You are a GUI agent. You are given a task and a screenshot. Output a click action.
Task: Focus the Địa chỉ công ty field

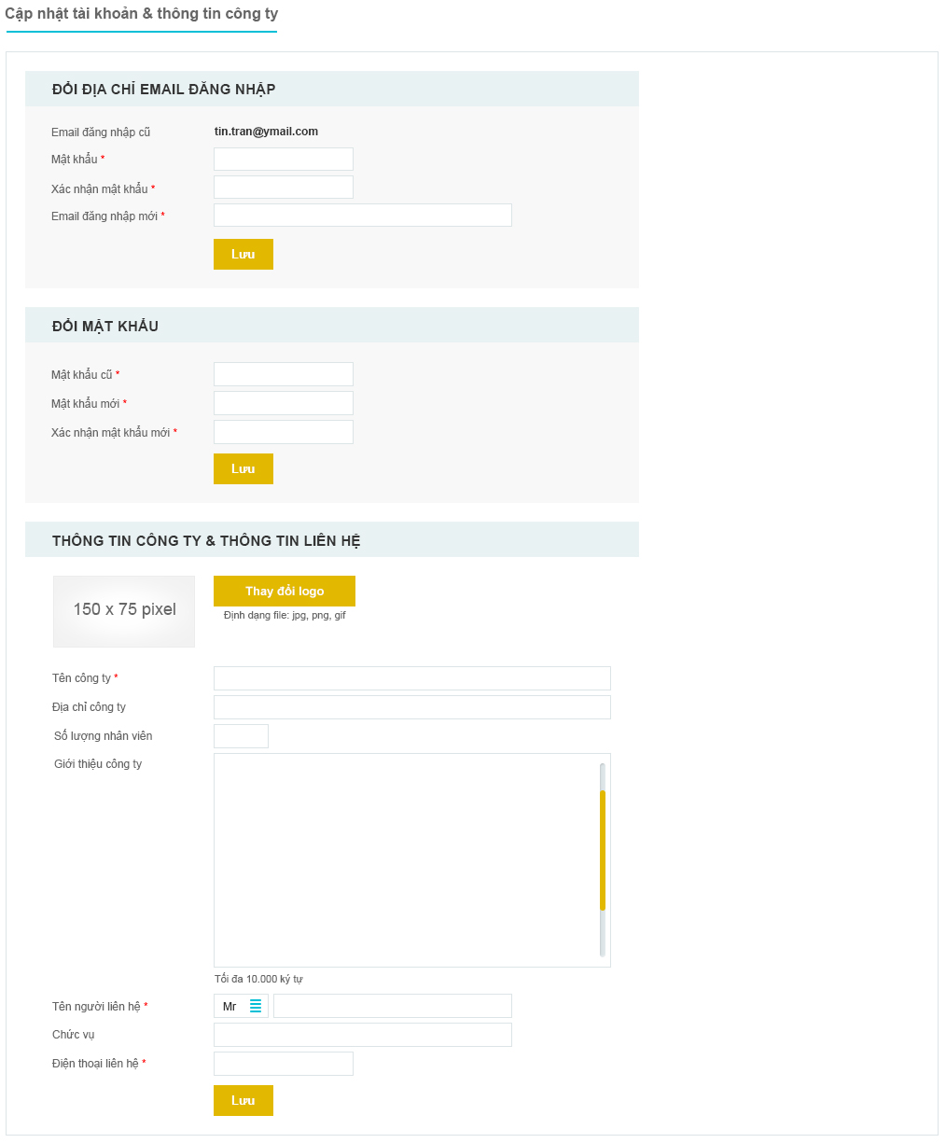click(x=412, y=707)
